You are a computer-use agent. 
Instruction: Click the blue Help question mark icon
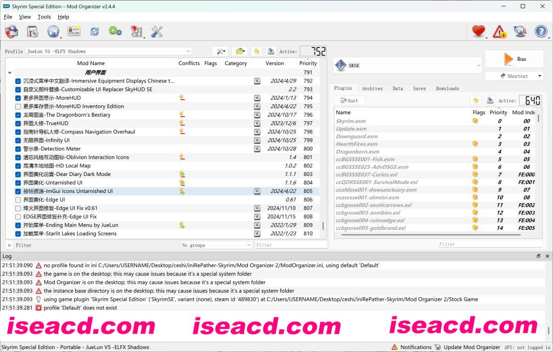pos(541,32)
